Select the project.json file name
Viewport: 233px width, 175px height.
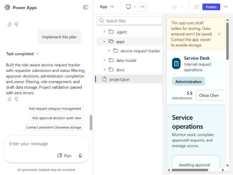click(119, 79)
